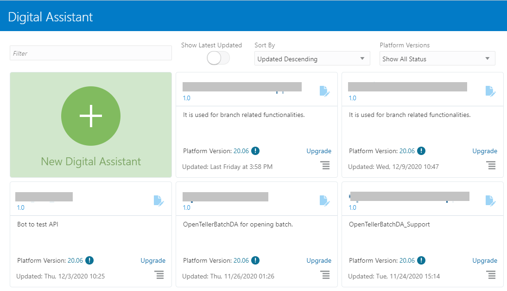Expand the Sort By Updated Descending dropdown
Viewport: 507px width, 291px height.
(x=312, y=58)
